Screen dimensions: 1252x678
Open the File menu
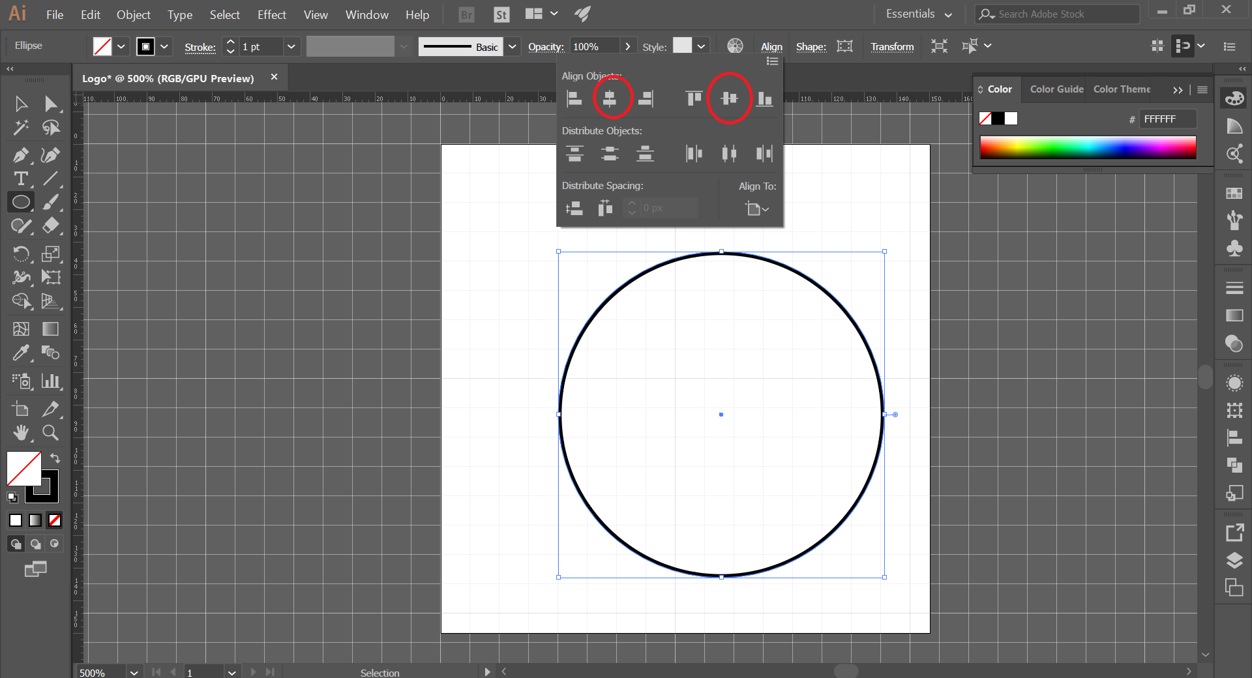pos(55,14)
